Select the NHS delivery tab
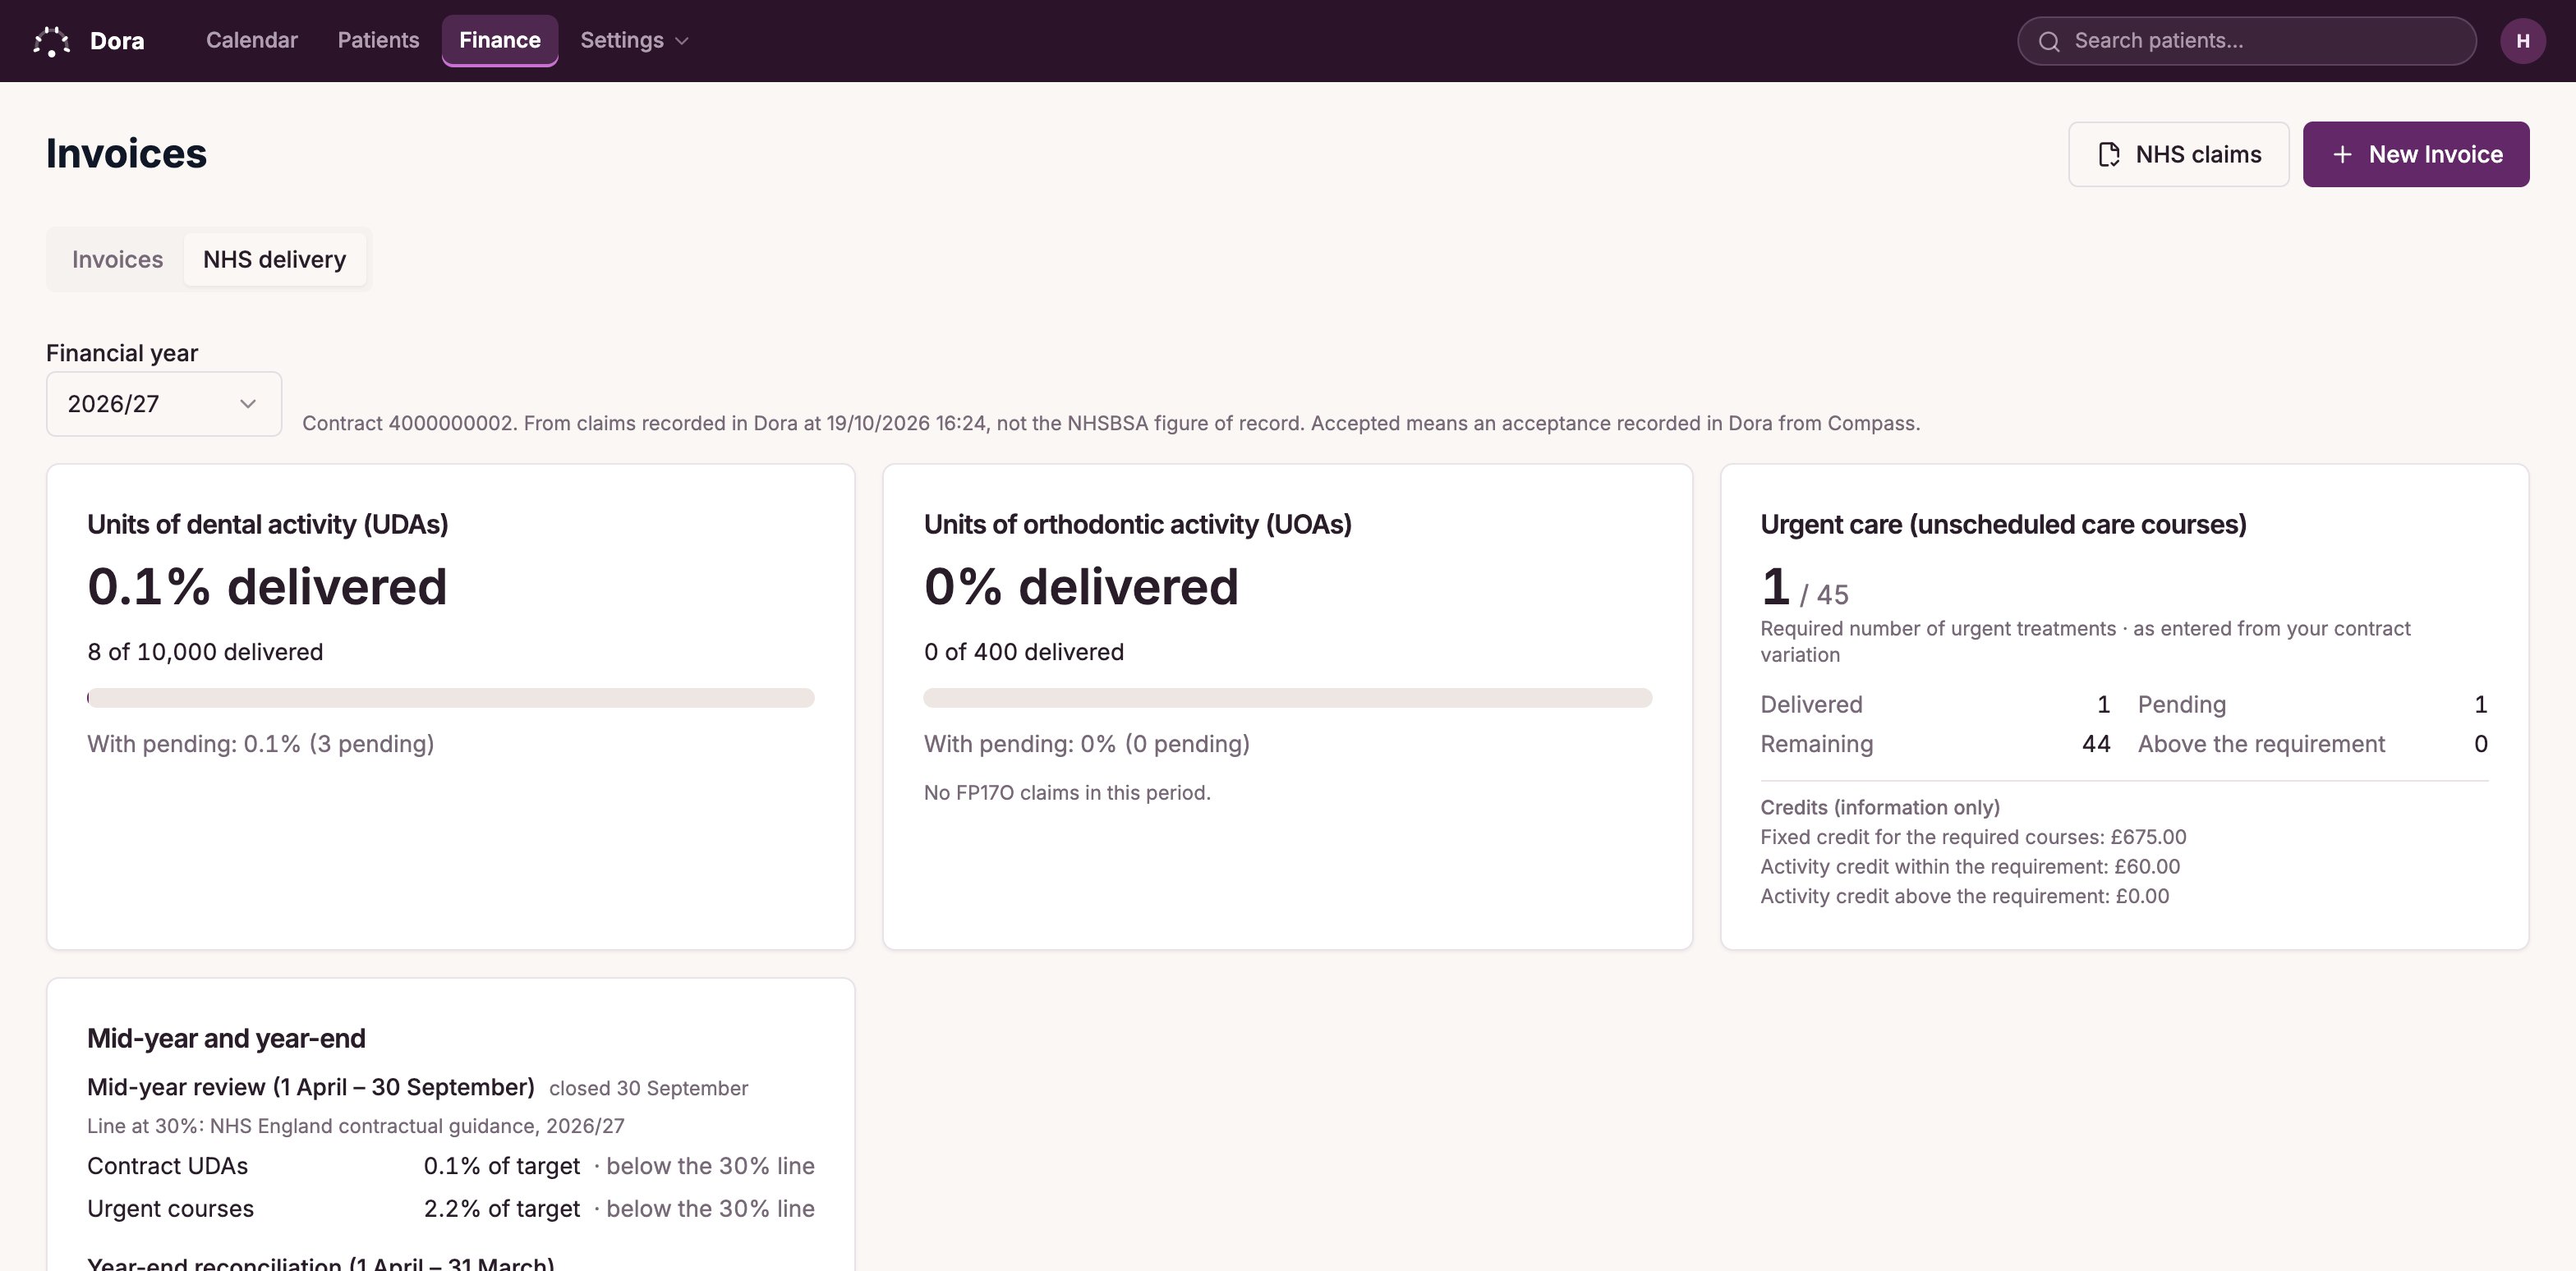The image size is (2576, 1271). click(x=275, y=259)
